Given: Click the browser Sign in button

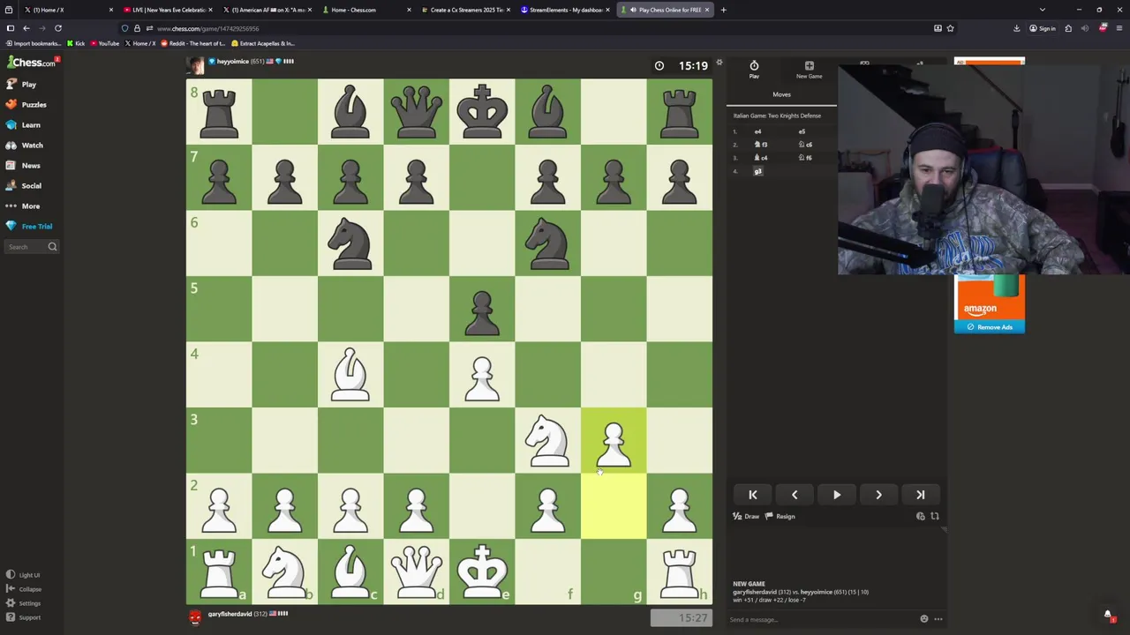Looking at the screenshot, I should click(x=1043, y=28).
